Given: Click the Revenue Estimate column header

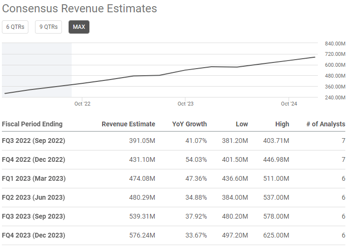Looking at the screenshot, I should coord(128,124).
